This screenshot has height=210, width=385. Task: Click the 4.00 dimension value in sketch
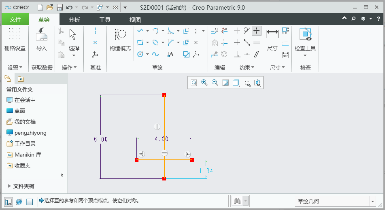[162, 139]
